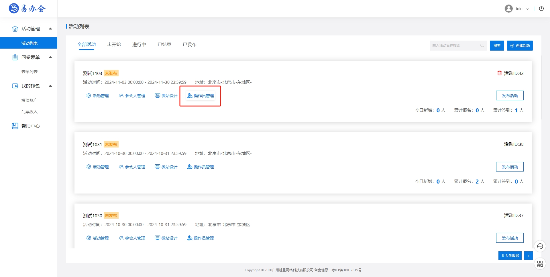This screenshot has height=277, width=550.
Task: Click the 易办会 logo
Action: 27,9
